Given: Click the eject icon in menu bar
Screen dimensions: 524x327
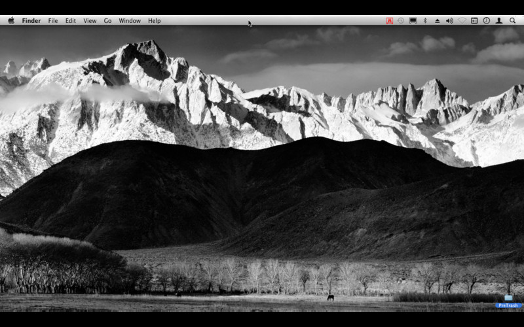Looking at the screenshot, I should [x=437, y=21].
